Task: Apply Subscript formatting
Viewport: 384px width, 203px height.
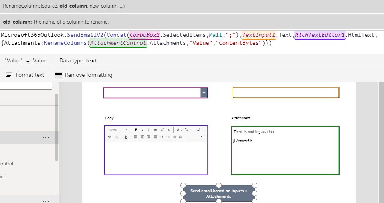Action: click(168, 130)
